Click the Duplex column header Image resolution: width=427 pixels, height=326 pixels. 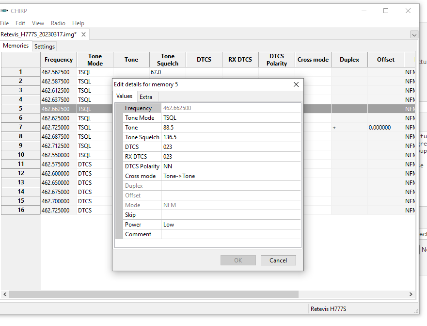349,59
